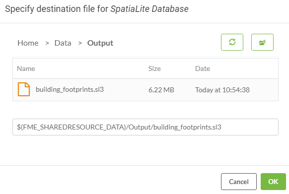Click the 6.22 MB size cell
The image size is (289, 194).
tap(161, 90)
